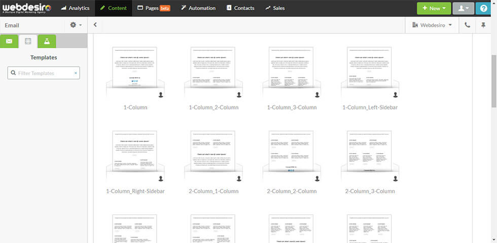Click the help question mark icon

click(x=483, y=8)
